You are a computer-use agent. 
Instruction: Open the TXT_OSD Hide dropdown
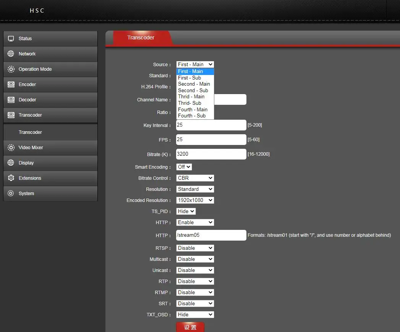pyautogui.click(x=195, y=315)
